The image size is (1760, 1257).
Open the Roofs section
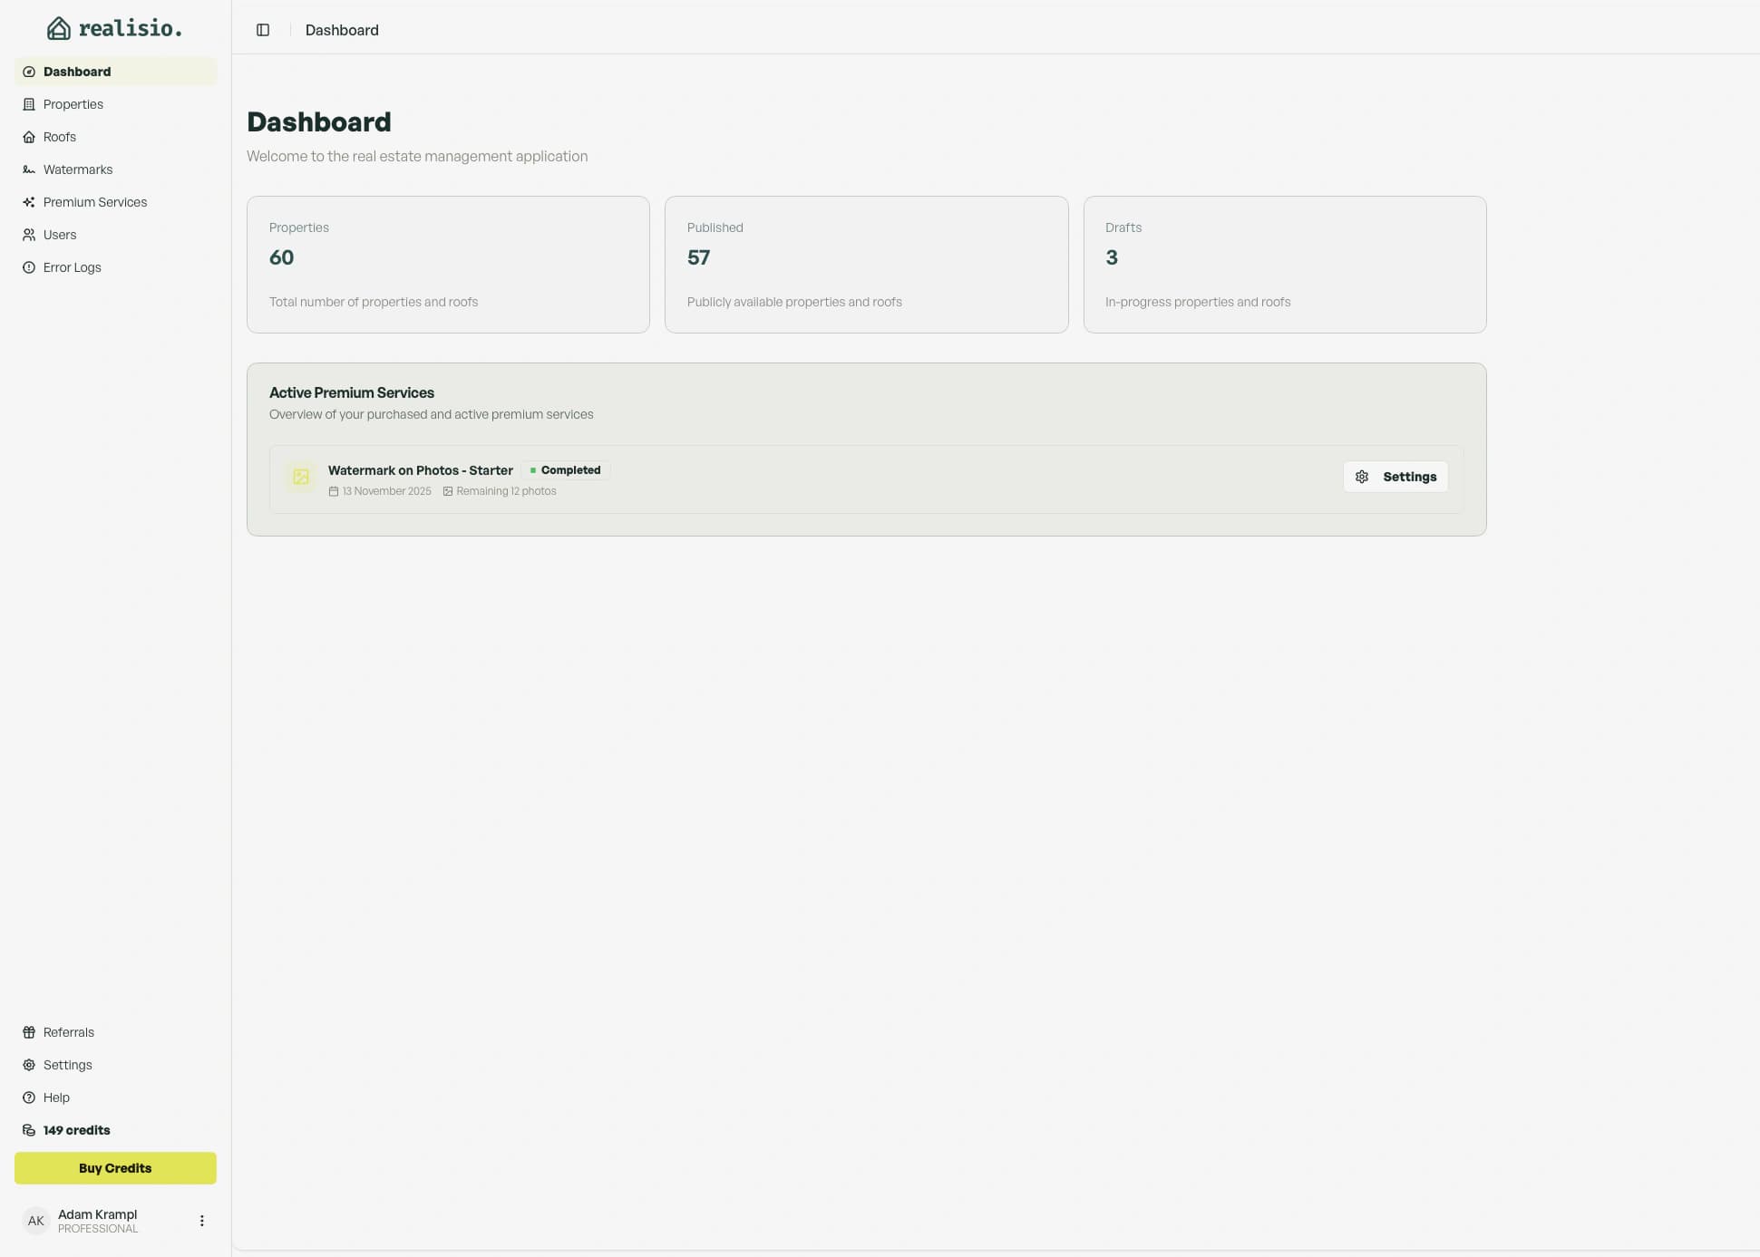pos(115,137)
